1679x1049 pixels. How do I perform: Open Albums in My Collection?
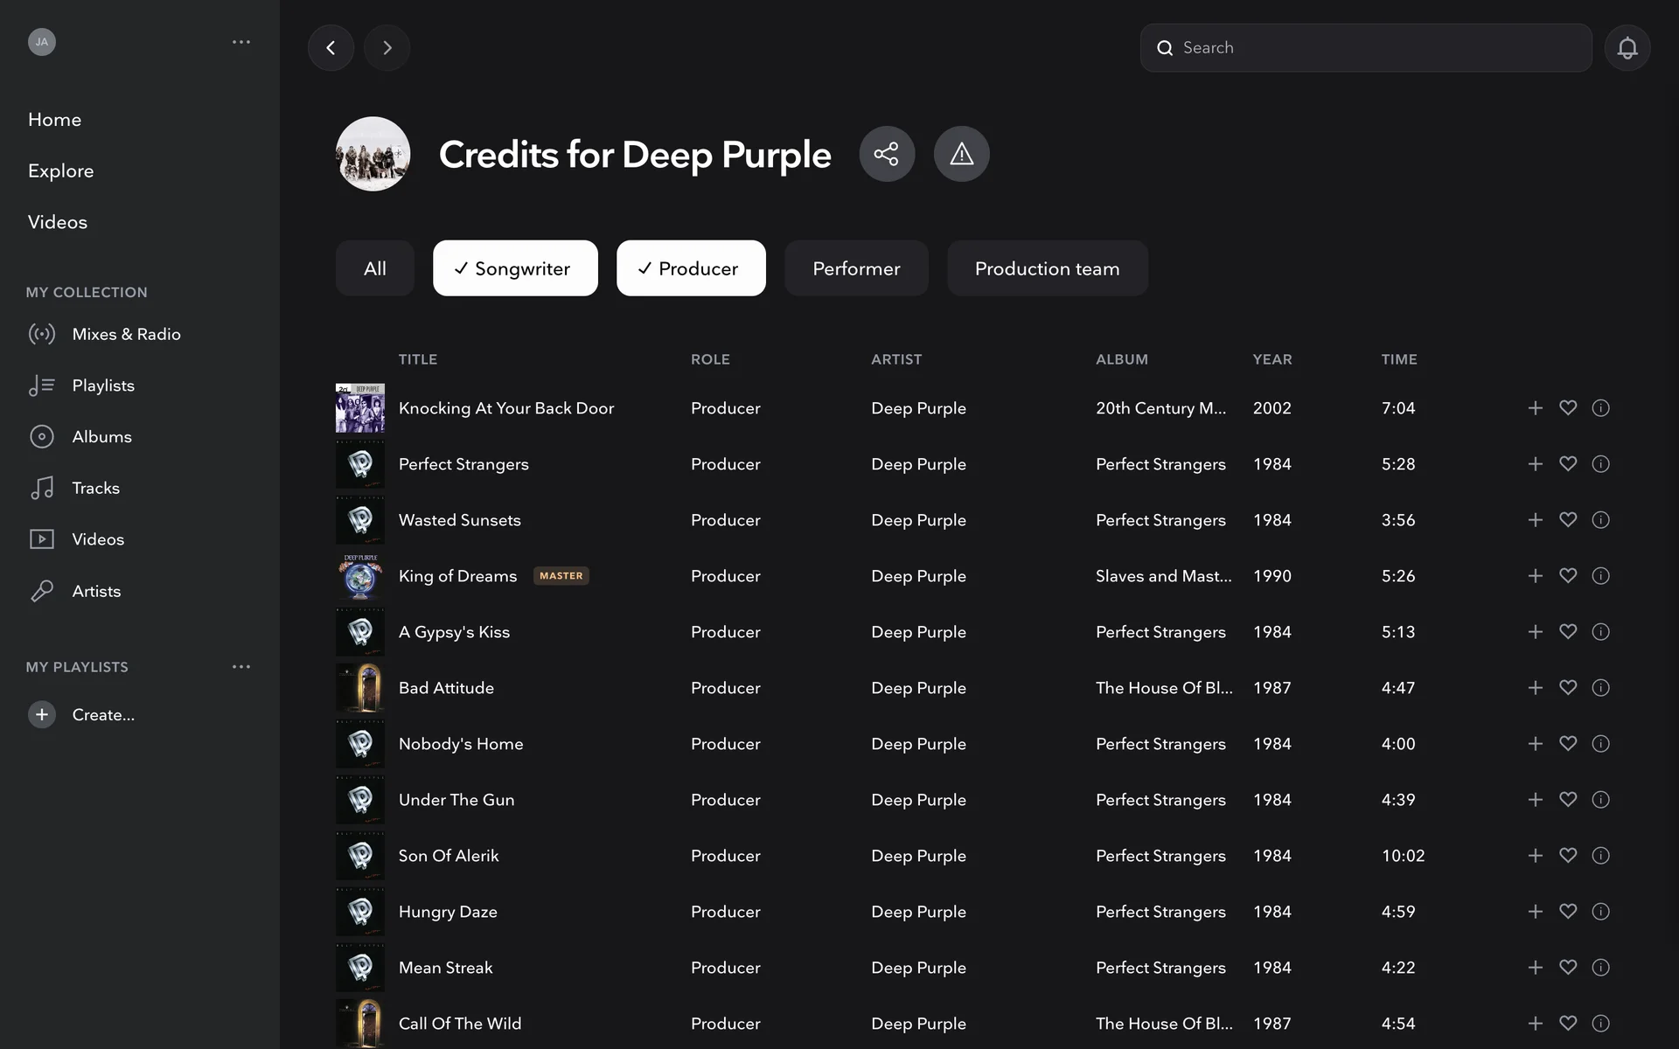click(x=101, y=436)
